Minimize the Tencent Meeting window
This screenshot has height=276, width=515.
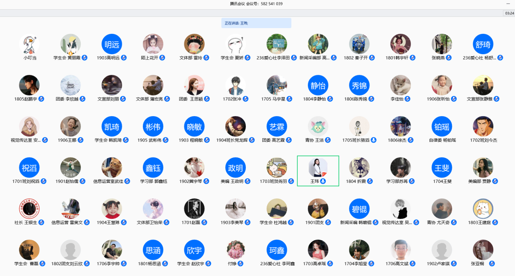(x=508, y=4)
